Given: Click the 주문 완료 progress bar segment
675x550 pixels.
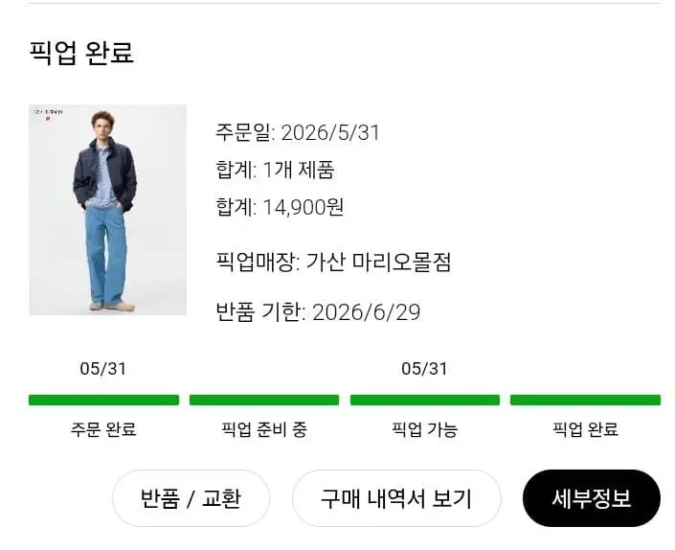Looking at the screenshot, I should 103,401.
